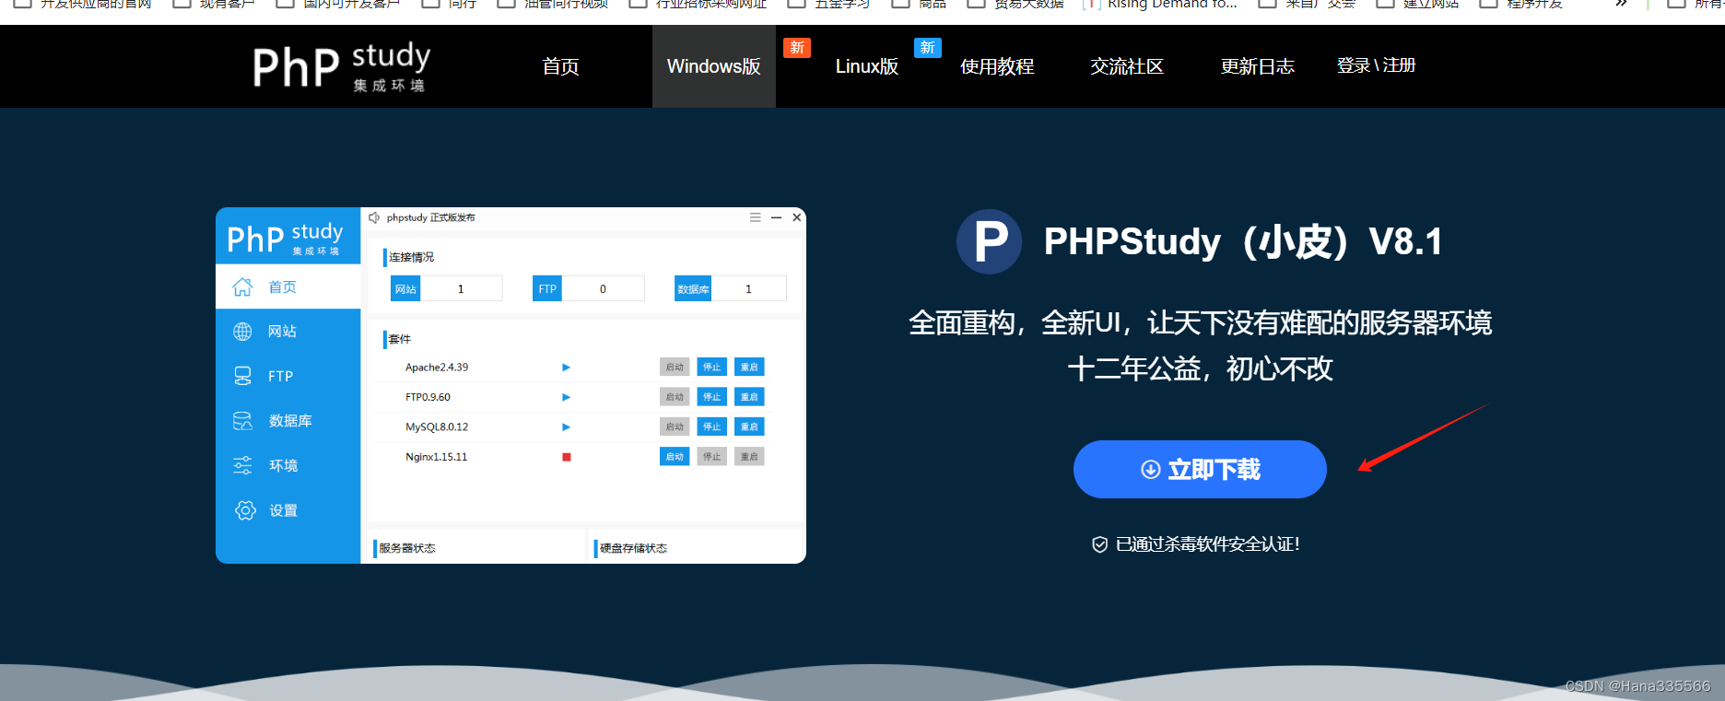Click 重启 in the Apache2.4.39 row
Image resolution: width=1725 pixels, height=701 pixels.
(x=749, y=367)
